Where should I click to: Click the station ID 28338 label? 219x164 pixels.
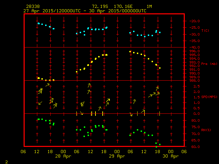point(33,6)
